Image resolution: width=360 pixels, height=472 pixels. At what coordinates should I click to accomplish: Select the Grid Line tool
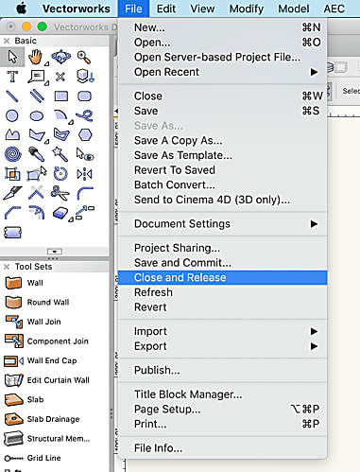point(33,458)
